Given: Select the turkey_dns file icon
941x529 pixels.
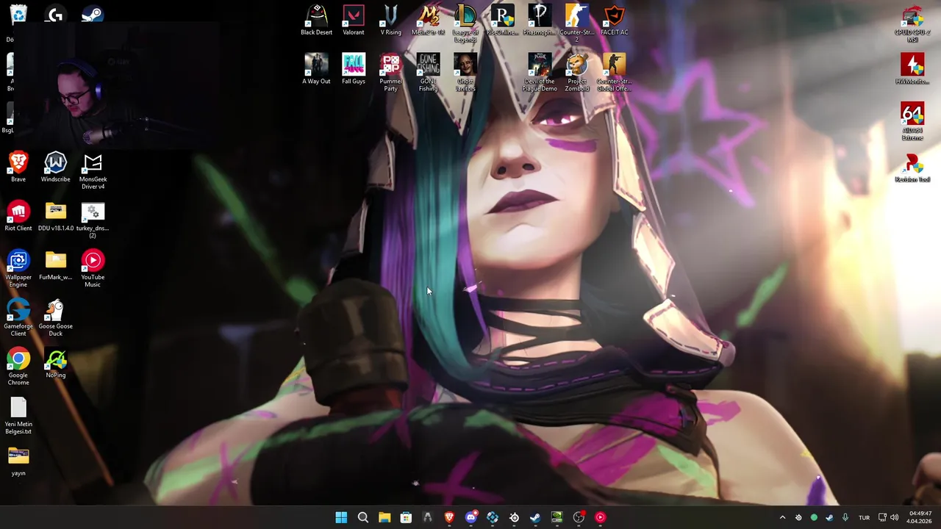Looking at the screenshot, I should point(93,220).
